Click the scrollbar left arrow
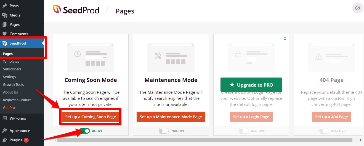This screenshot has height=146, width=364. 55,140
